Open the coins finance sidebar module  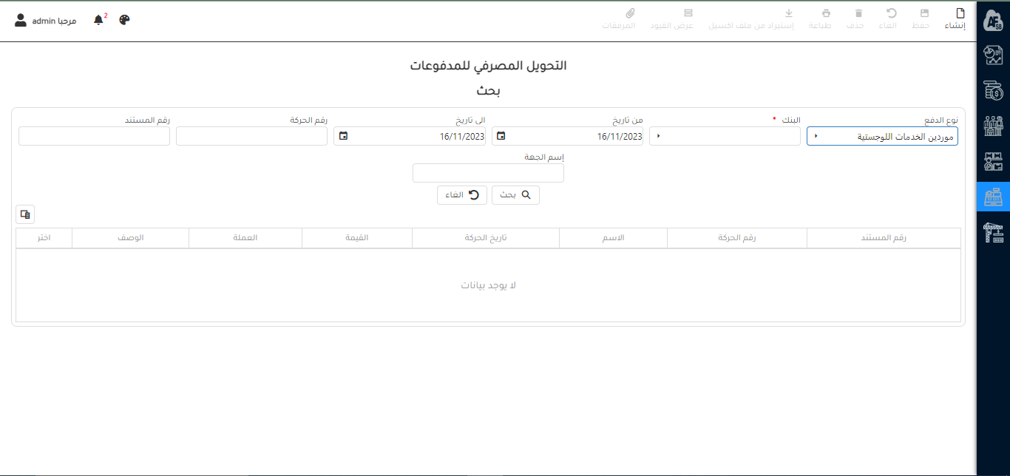[x=993, y=91]
